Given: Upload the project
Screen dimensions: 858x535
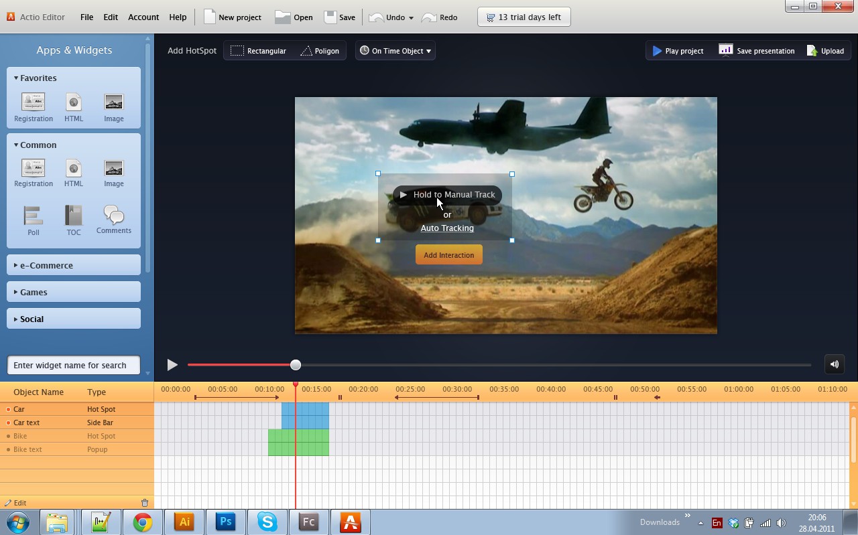Looking at the screenshot, I should coord(825,51).
